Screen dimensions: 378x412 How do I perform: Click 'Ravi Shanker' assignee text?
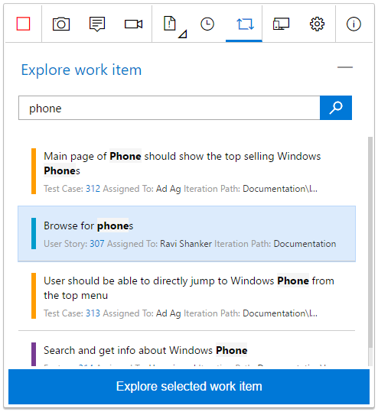[186, 244]
